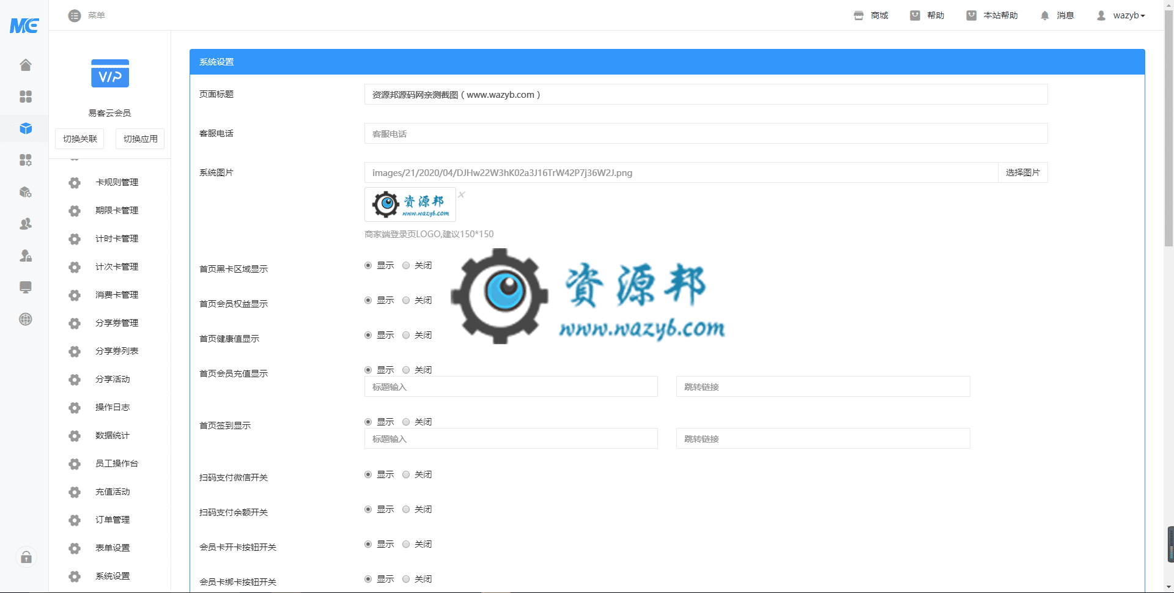Viewport: 1174px width, 593px height.
Task: Open the home icon in left rail
Action: tap(25, 65)
